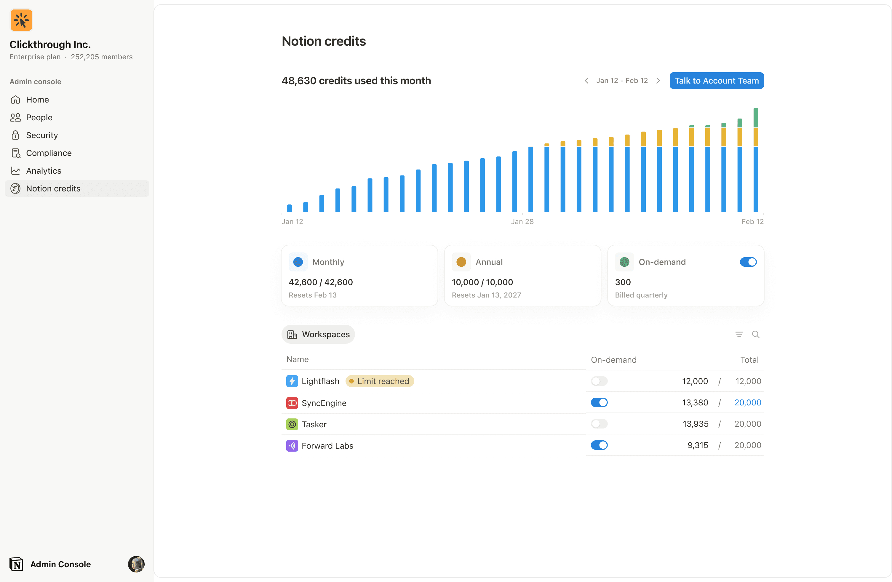Select the SyncEngine workspace name
Viewport: 892px width, 582px height.
coord(324,403)
